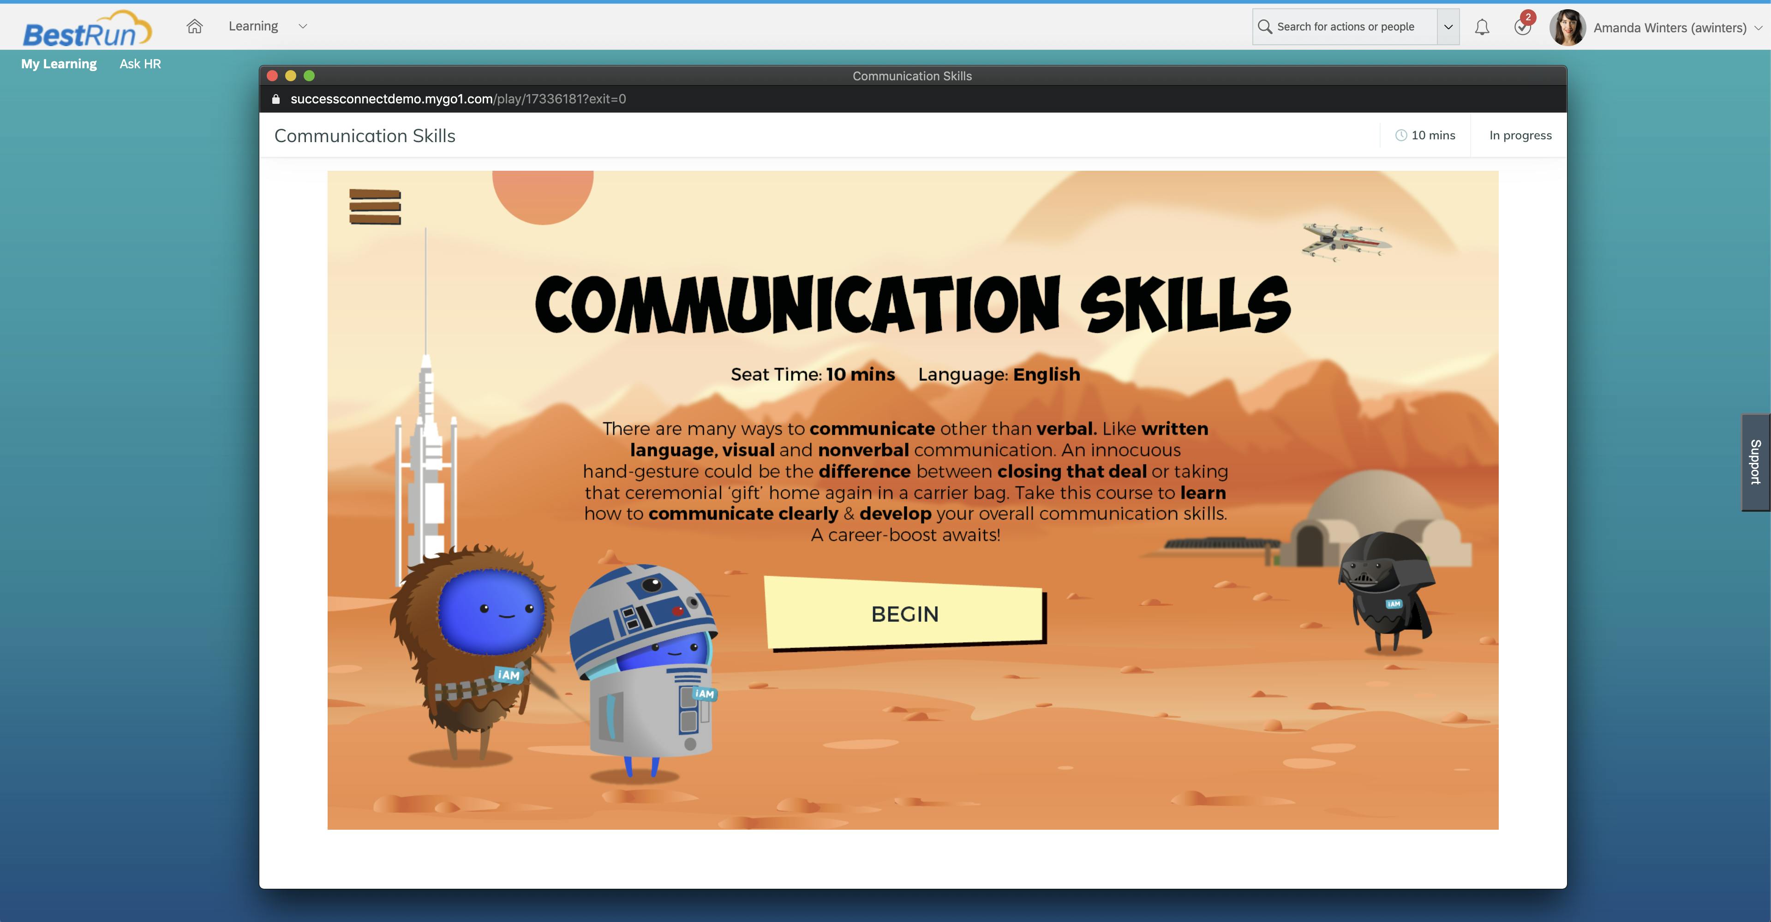Click the Seat Time 10 mins text

(813, 374)
